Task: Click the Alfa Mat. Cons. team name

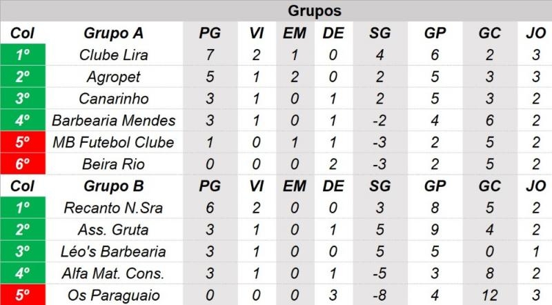Action: coord(114,273)
